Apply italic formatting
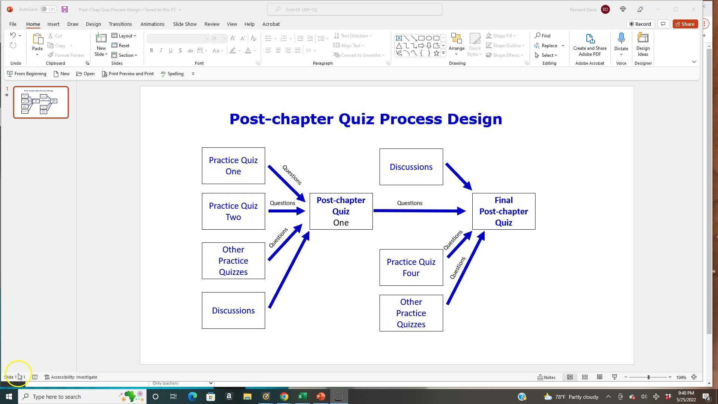718x404 pixels. point(161,50)
